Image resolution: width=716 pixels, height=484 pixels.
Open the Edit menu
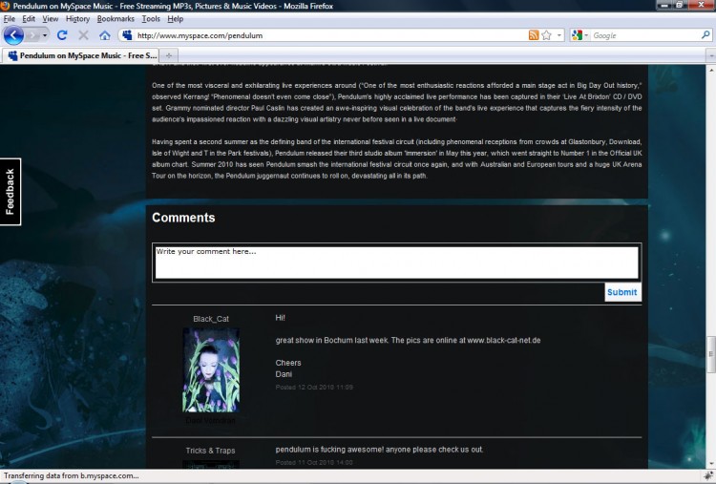coord(29,19)
